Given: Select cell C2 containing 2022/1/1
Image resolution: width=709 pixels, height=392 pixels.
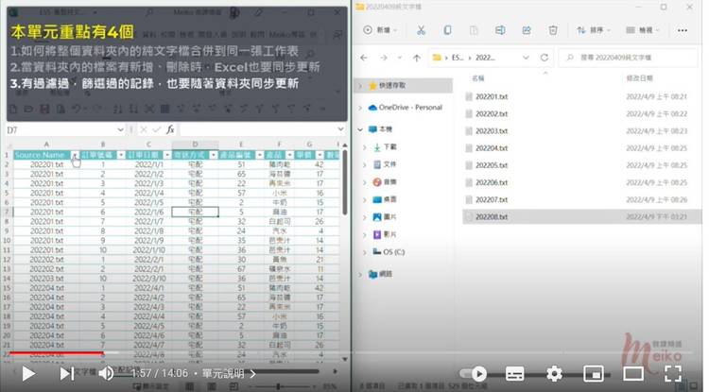Looking at the screenshot, I should click(x=148, y=164).
